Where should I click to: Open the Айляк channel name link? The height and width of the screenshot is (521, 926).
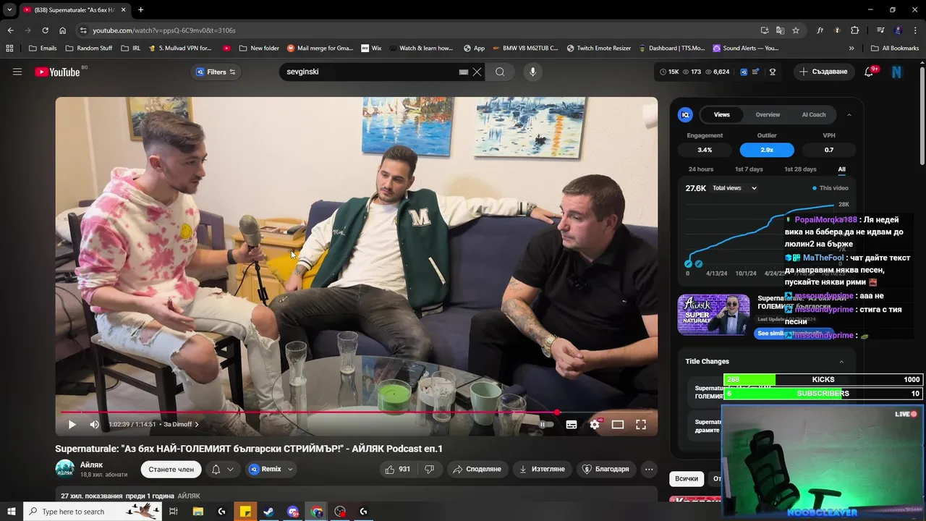tap(91, 465)
